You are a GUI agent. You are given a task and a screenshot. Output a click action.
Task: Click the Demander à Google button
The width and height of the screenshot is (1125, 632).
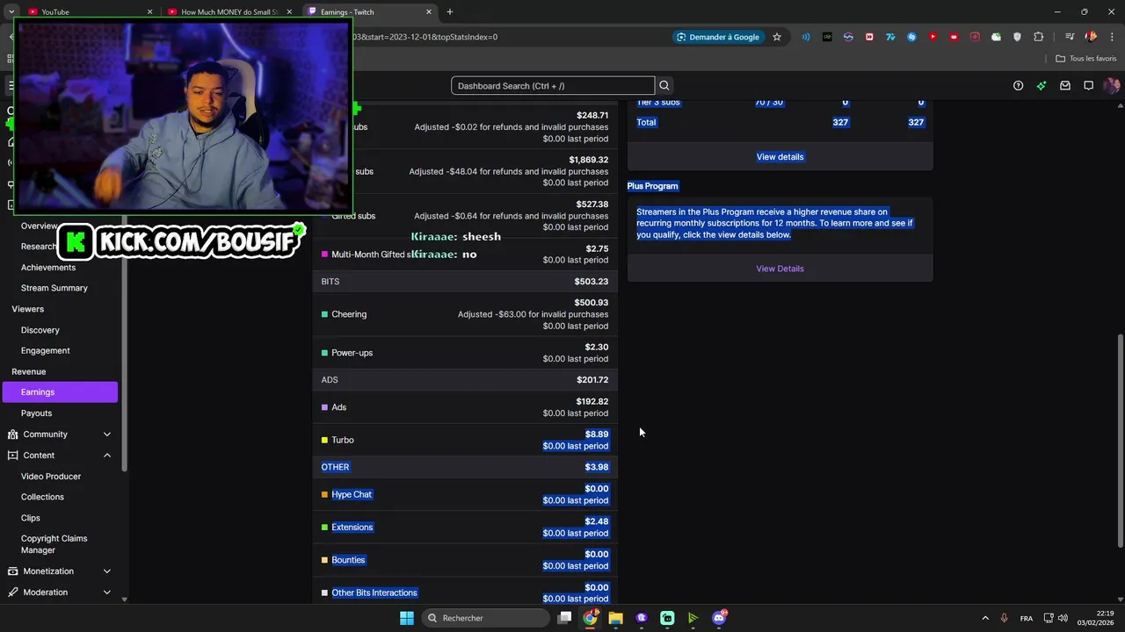click(x=718, y=37)
